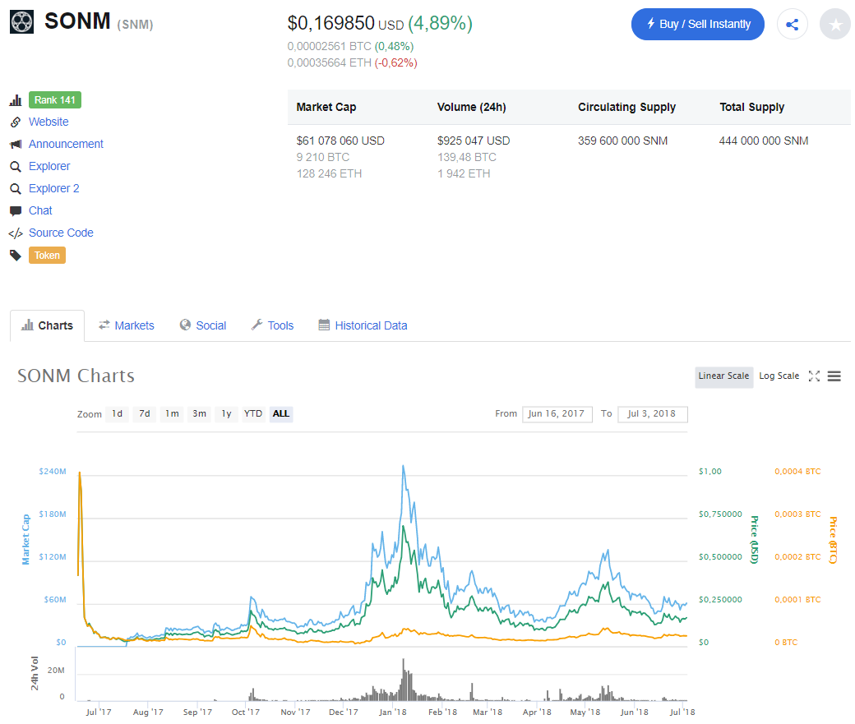This screenshot has height=724, width=855.
Task: Open the chart hamburger menu
Action: 834,376
